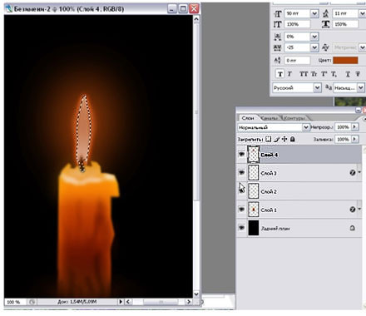Hide Слой 4 layer with eye icon
This screenshot has width=366, height=316.
(242, 154)
